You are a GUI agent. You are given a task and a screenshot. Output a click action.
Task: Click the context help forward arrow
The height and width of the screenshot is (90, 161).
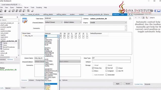[139, 17]
